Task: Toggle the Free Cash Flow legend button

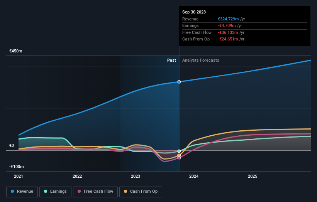Action: [x=95, y=192]
